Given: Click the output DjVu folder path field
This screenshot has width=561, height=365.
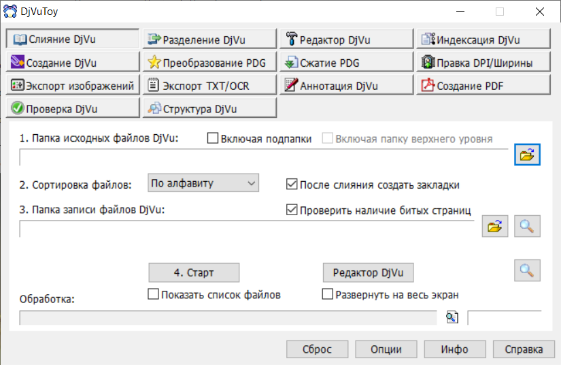Looking at the screenshot, I should [247, 229].
